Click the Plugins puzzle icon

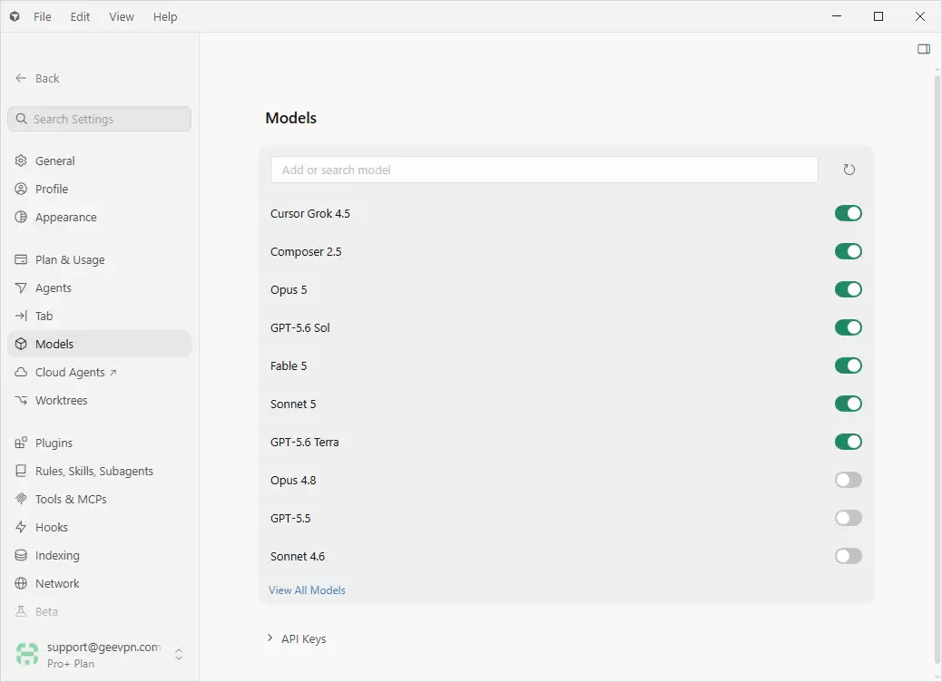[21, 443]
